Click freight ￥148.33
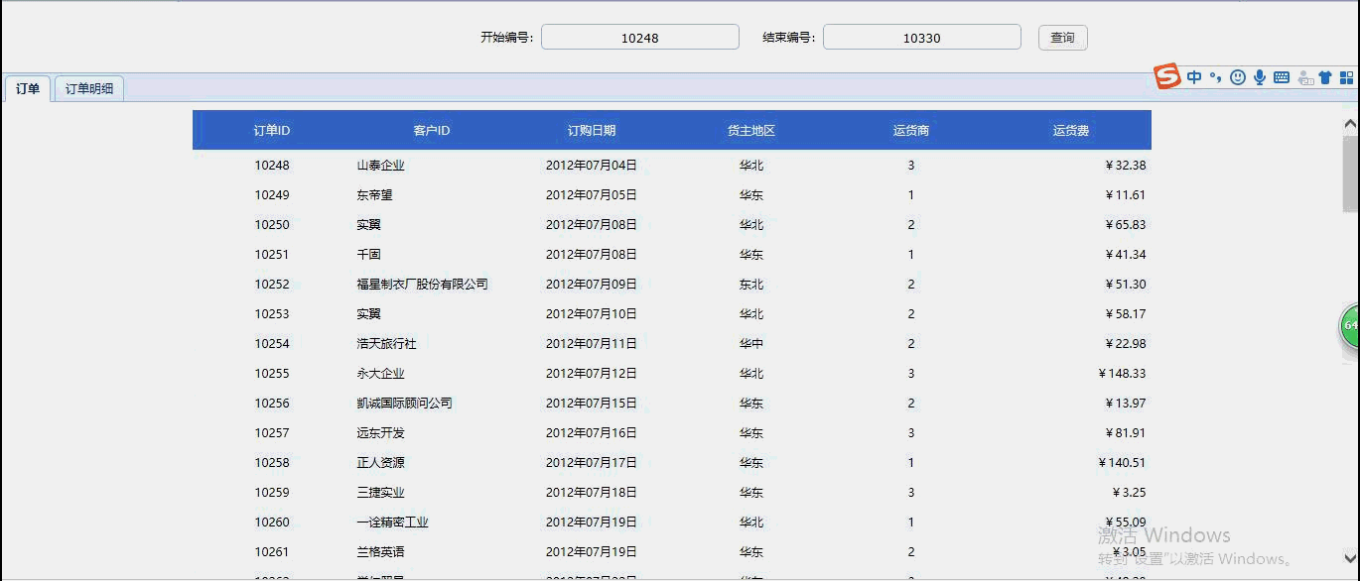This screenshot has height=581, width=1360. coord(1123,374)
